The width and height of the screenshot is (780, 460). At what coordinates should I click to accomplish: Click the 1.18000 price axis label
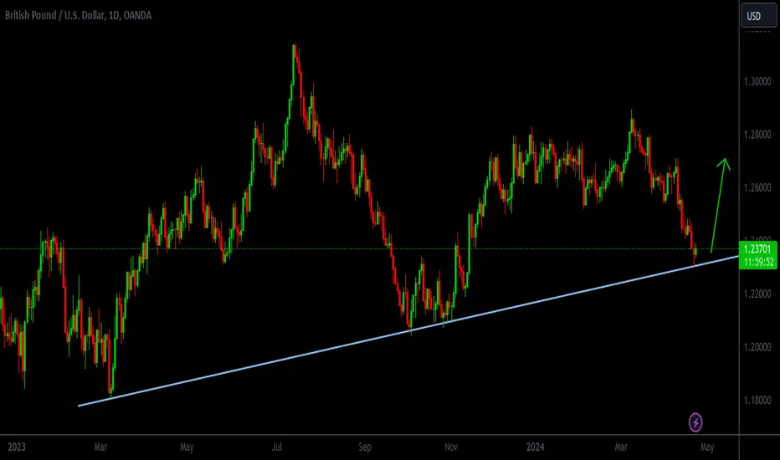(757, 401)
